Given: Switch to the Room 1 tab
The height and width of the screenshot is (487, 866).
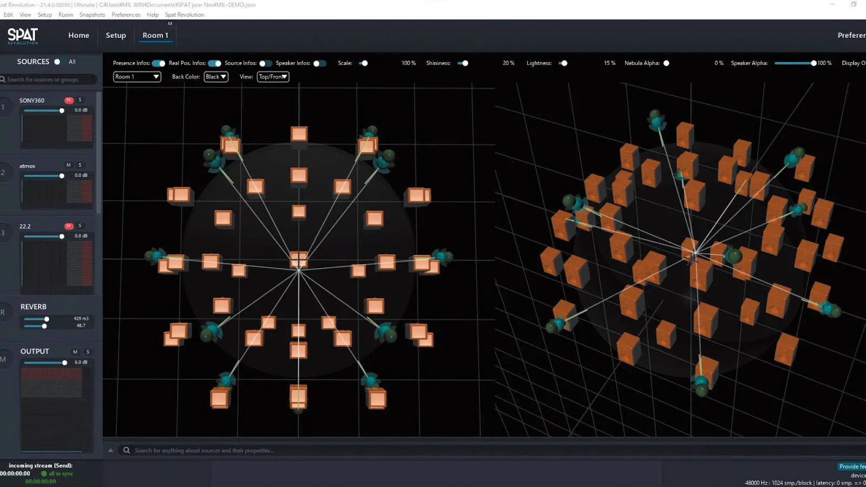Looking at the screenshot, I should pyautogui.click(x=155, y=35).
